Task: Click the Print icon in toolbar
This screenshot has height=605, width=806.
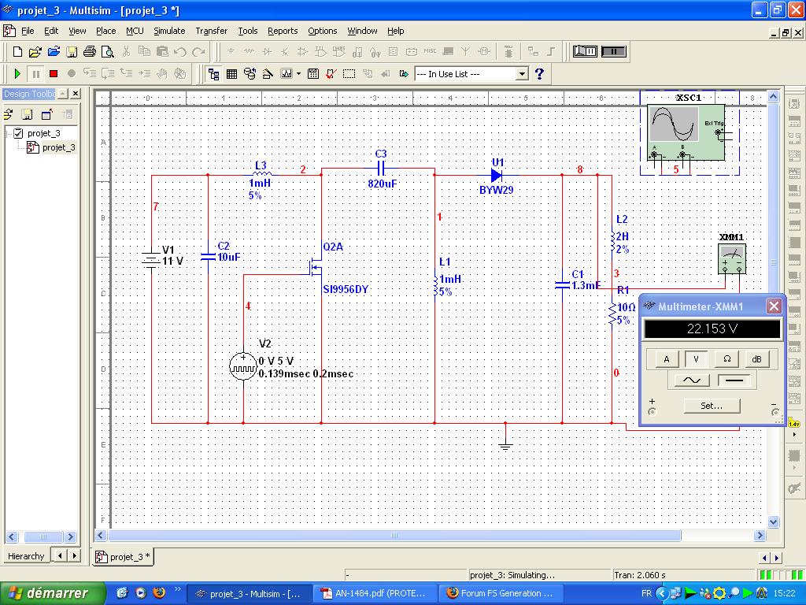Action: [x=90, y=52]
